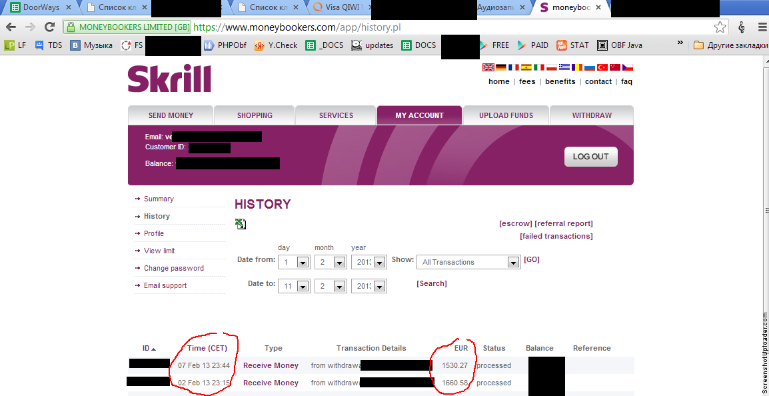Switch site language to Chinese flag
The width and height of the screenshot is (769, 396).
pyautogui.click(x=615, y=67)
